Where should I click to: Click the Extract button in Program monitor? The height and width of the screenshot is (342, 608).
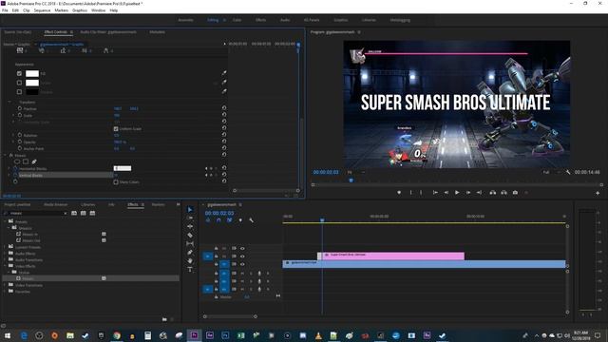pyautogui.click(x=503, y=192)
